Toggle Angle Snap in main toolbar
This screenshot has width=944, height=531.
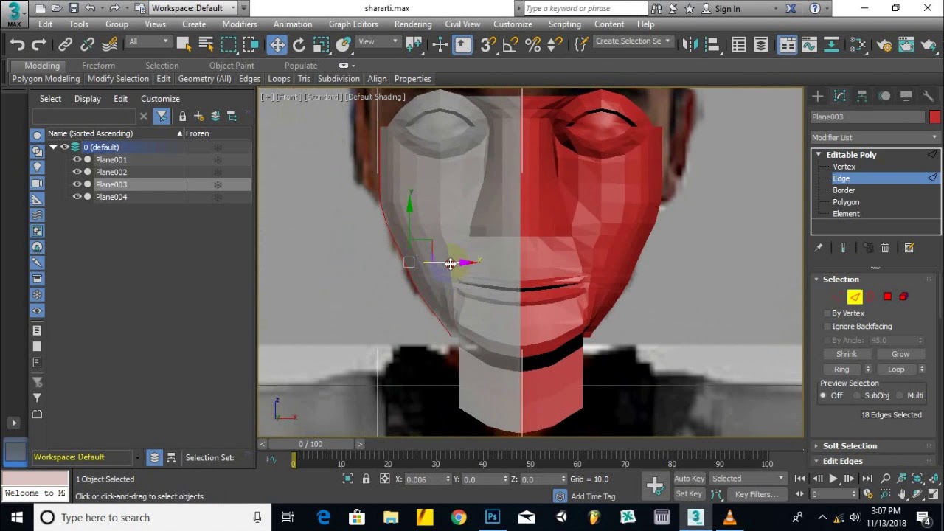tap(510, 45)
